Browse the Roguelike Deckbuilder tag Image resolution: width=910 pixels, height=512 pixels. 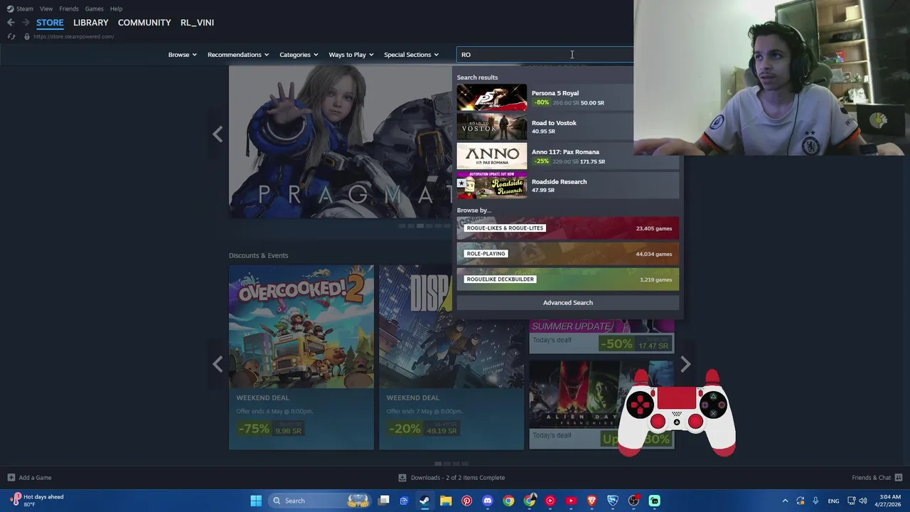[568, 279]
